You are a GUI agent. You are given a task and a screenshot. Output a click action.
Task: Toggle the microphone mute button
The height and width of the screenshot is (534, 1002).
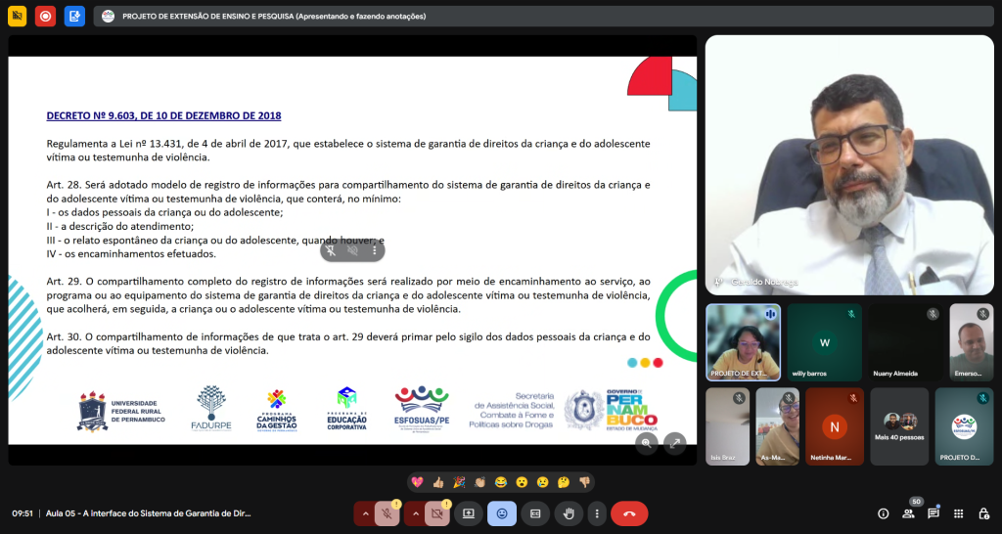(387, 513)
